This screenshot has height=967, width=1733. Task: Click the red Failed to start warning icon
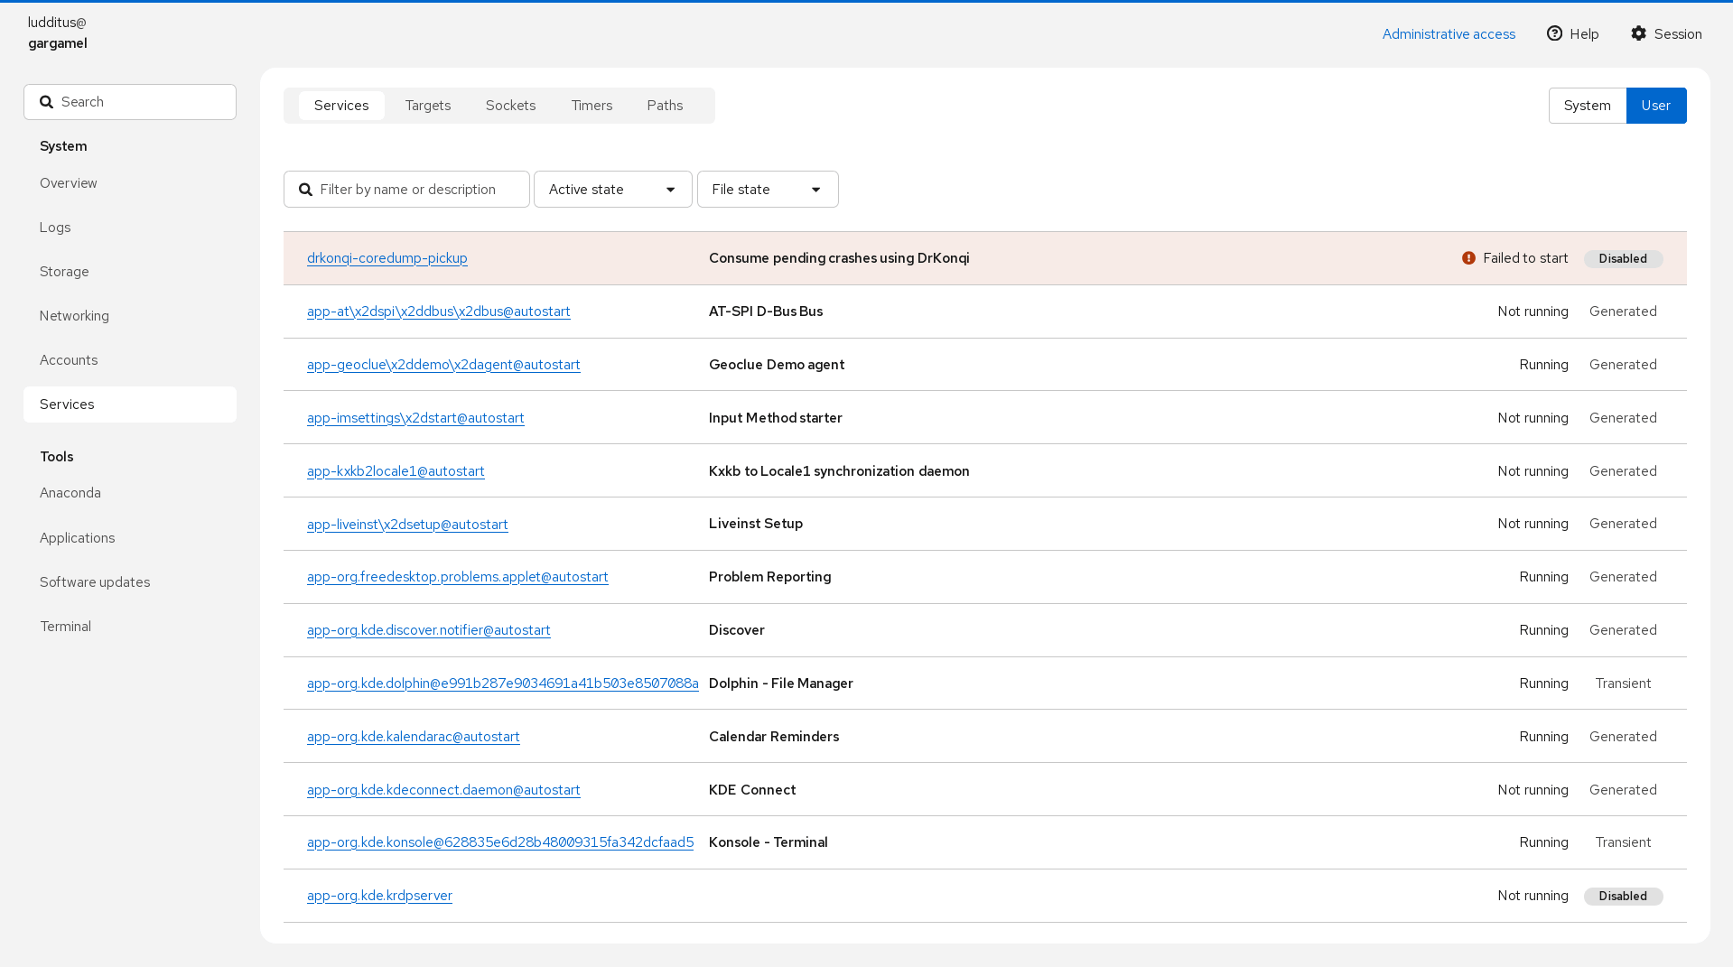[x=1468, y=258]
